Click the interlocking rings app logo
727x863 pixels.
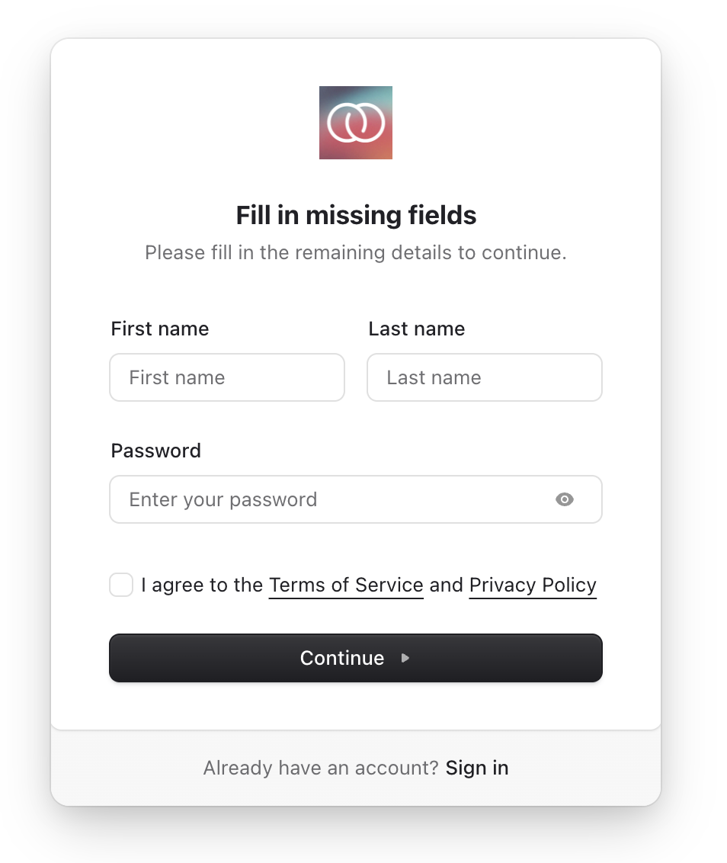[356, 123]
